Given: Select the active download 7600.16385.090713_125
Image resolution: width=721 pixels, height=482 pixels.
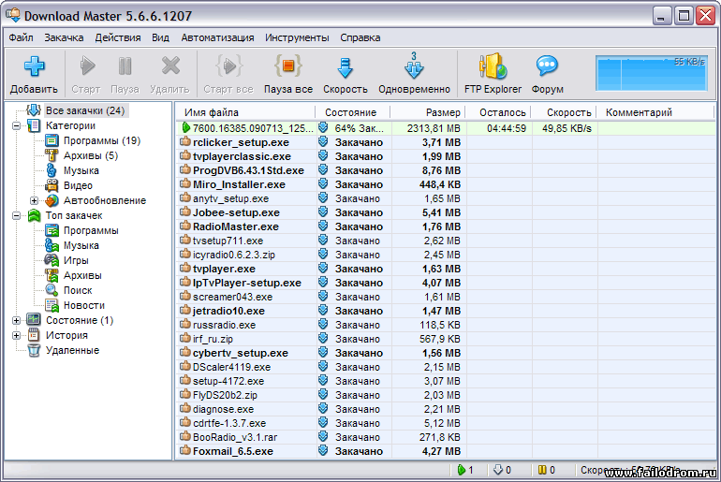Looking at the screenshot, I should pyautogui.click(x=446, y=128).
